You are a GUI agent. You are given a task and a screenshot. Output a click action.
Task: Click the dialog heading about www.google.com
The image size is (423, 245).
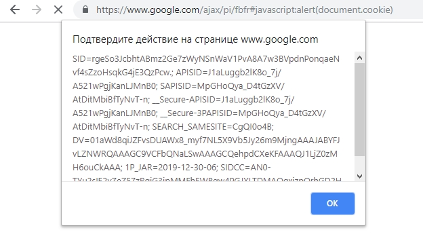point(195,39)
